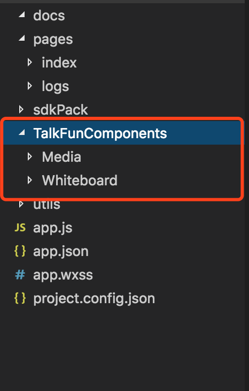
Task: Expand the sdkPack folder arrow
Action: 21,109
